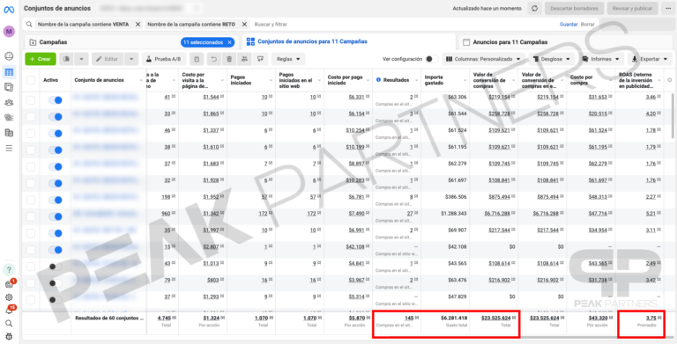Click the tag label icon in toolbar

[260, 59]
